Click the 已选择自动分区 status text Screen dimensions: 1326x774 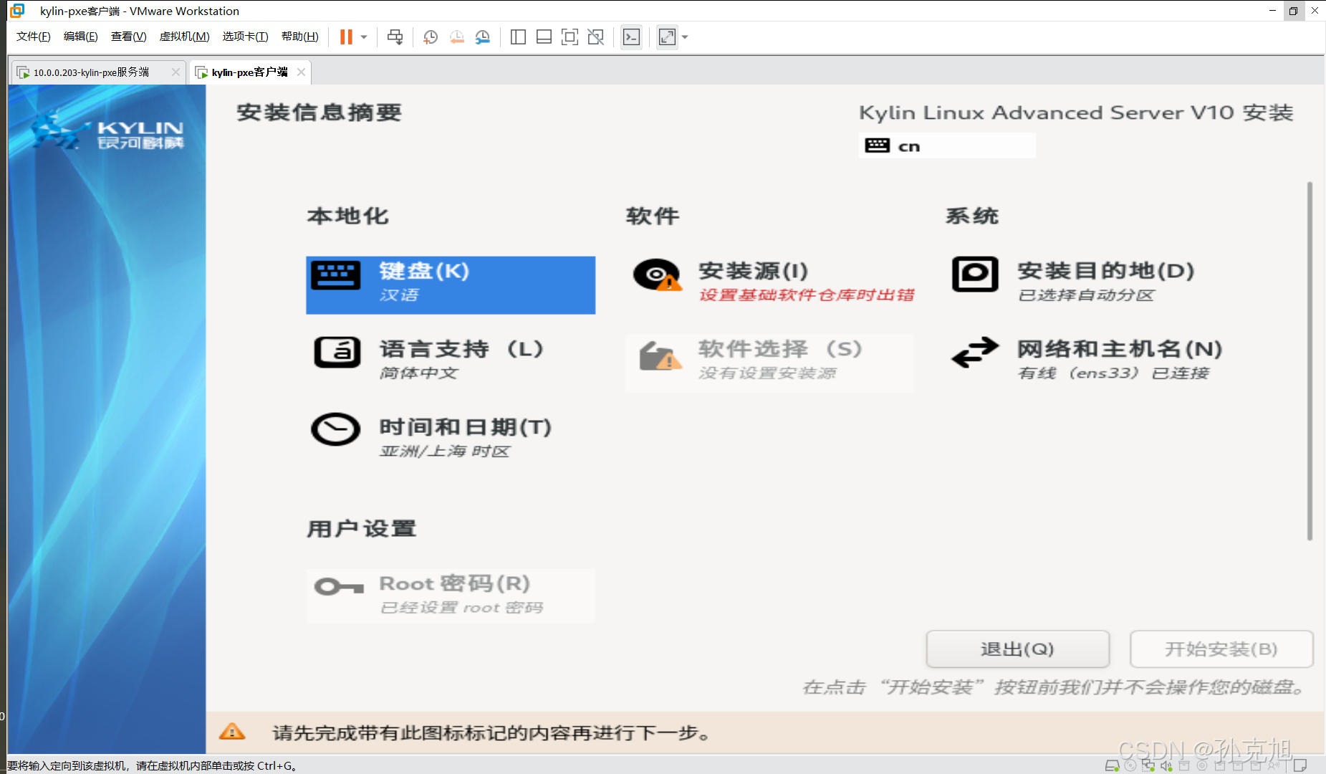1086,295
